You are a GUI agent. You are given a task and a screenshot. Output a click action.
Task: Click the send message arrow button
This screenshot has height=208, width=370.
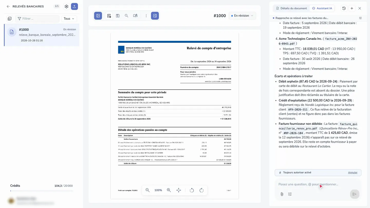tap(355, 194)
